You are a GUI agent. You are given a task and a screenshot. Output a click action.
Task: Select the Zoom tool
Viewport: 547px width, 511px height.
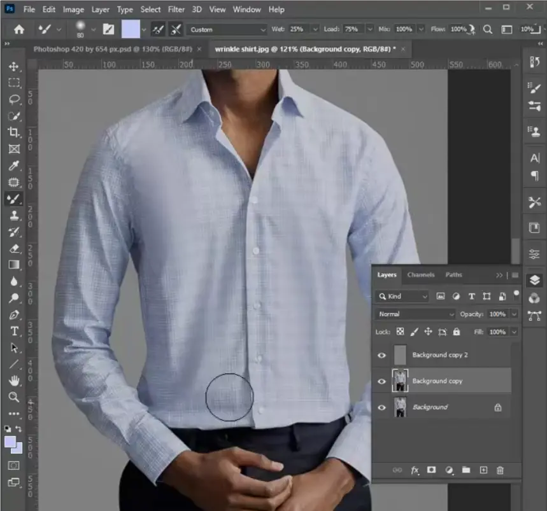point(14,397)
